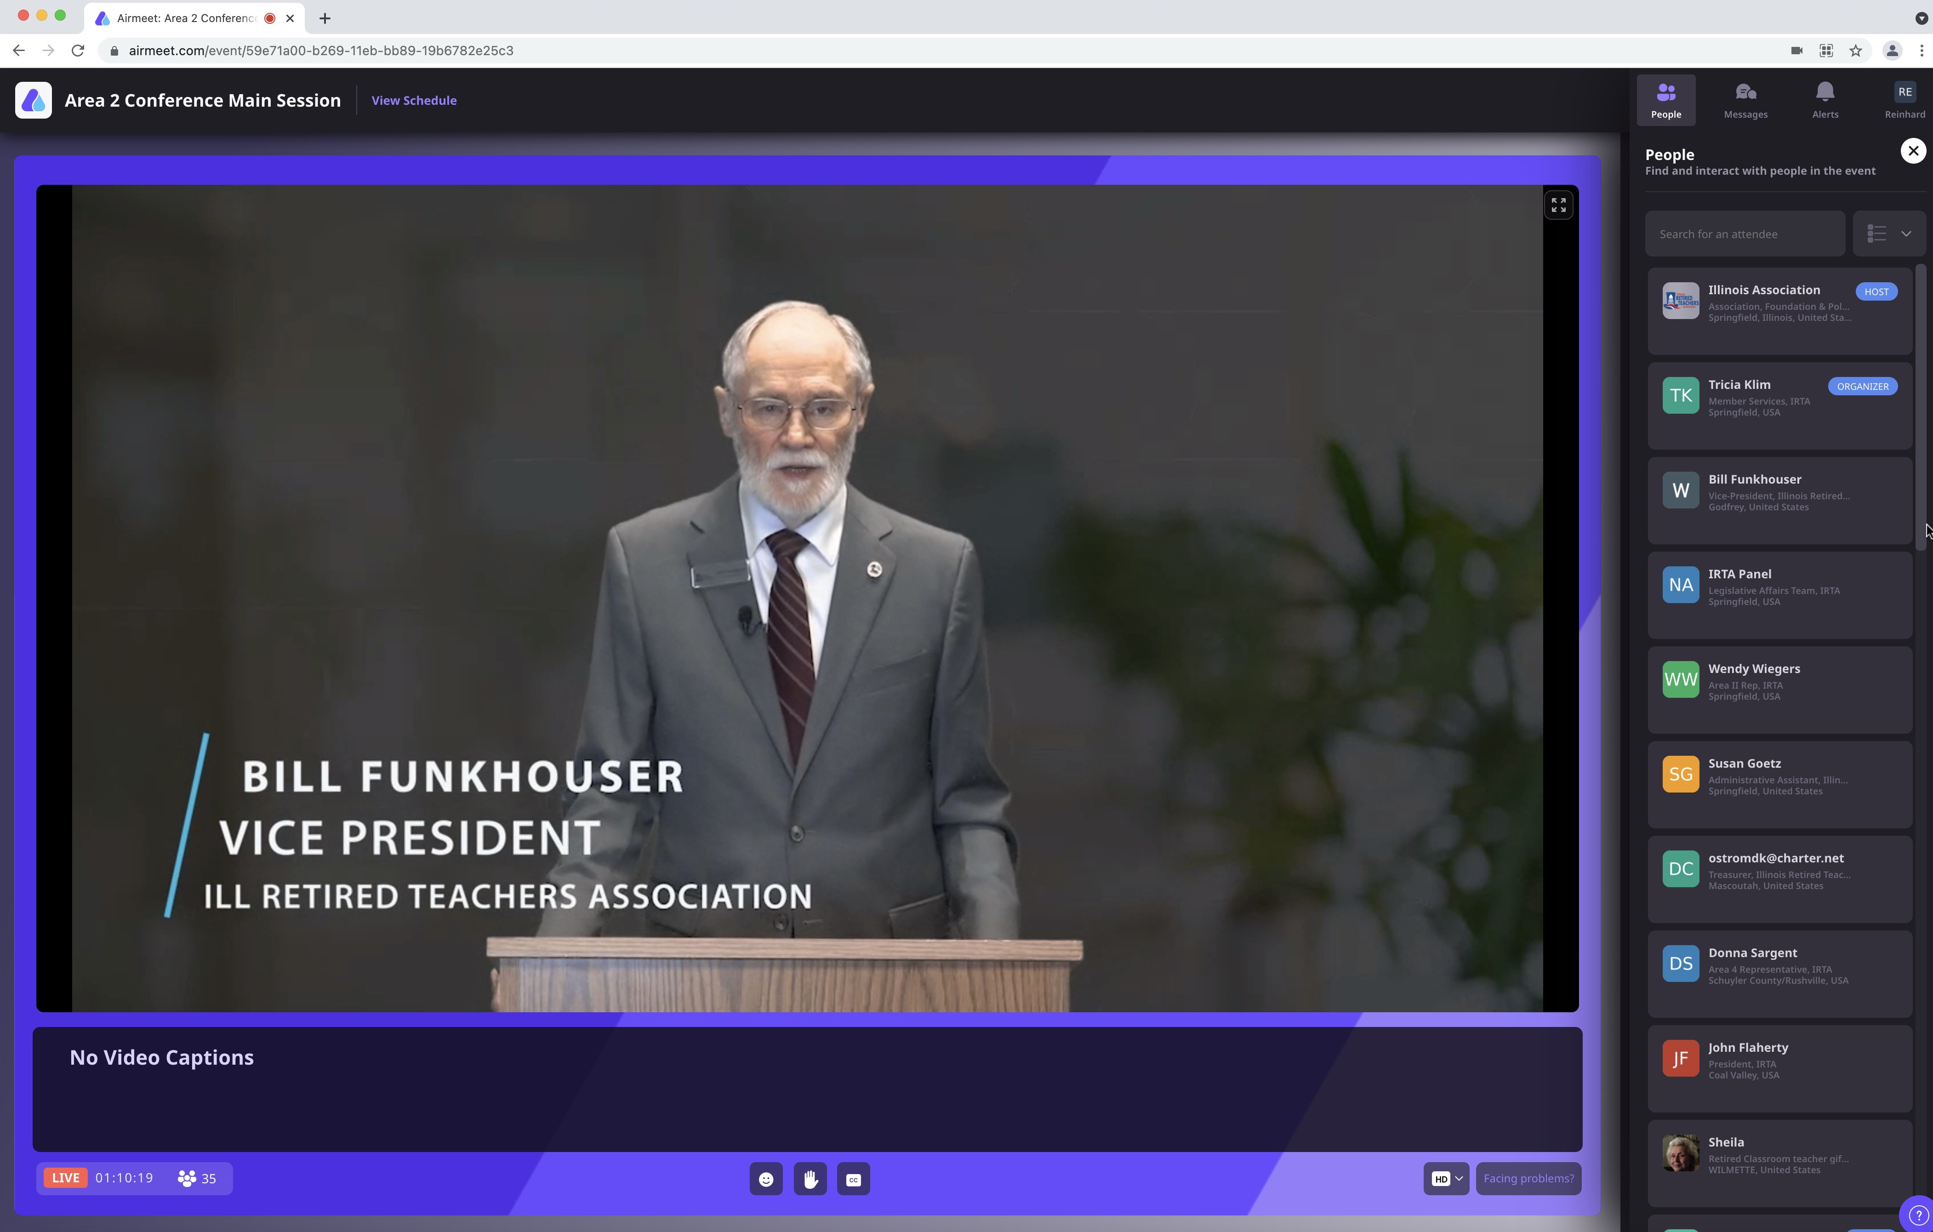
Task: Open the HD video quality dropdown
Action: coord(1447,1179)
